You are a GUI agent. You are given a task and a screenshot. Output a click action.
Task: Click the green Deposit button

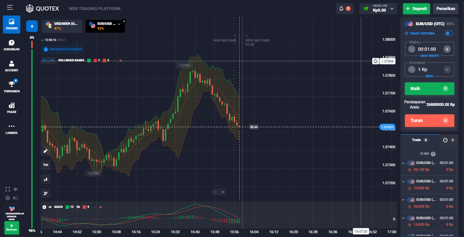pos(417,9)
